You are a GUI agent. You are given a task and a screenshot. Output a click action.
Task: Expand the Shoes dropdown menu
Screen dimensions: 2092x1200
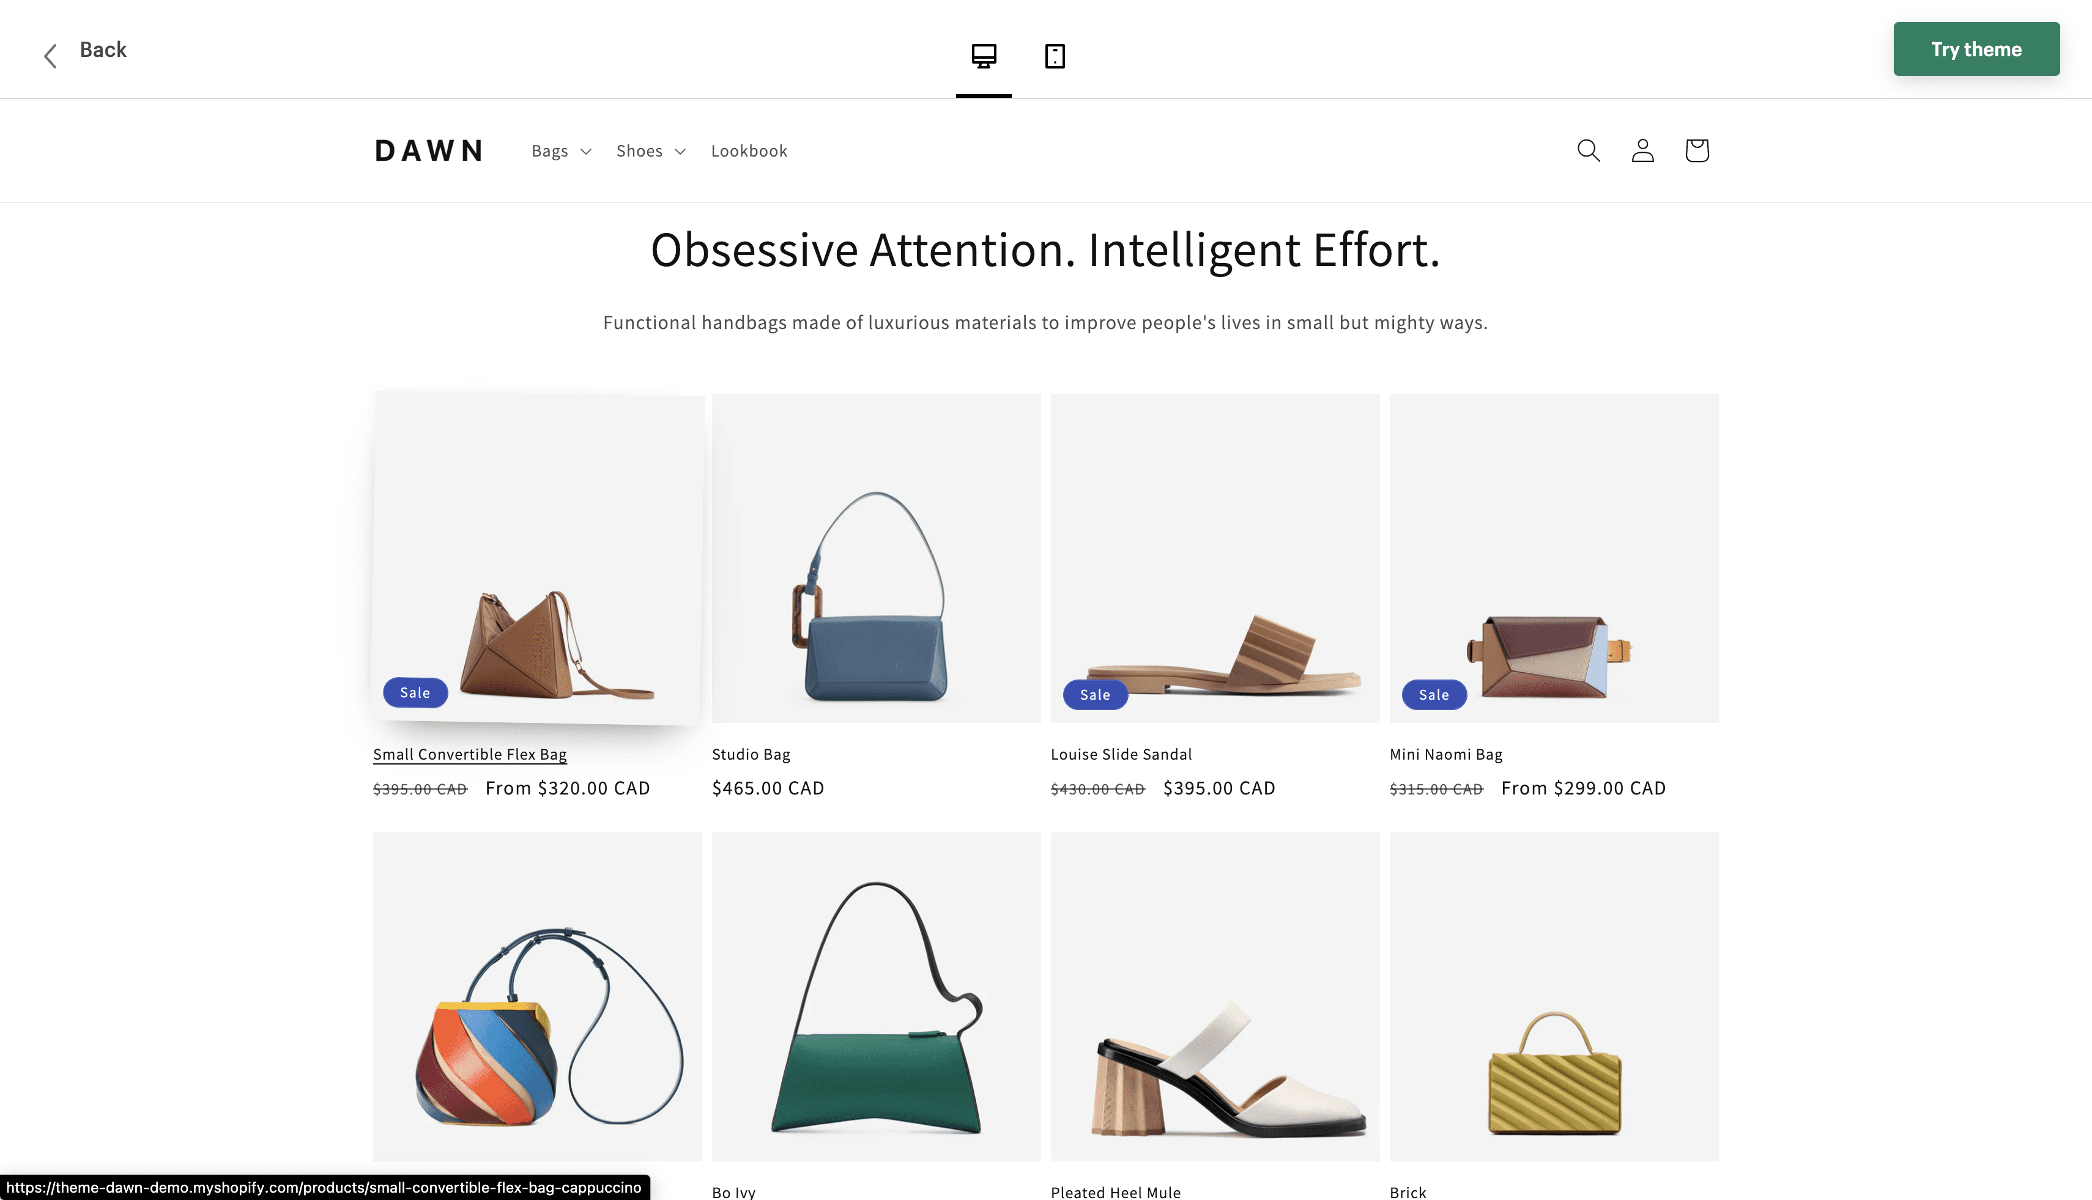(650, 151)
